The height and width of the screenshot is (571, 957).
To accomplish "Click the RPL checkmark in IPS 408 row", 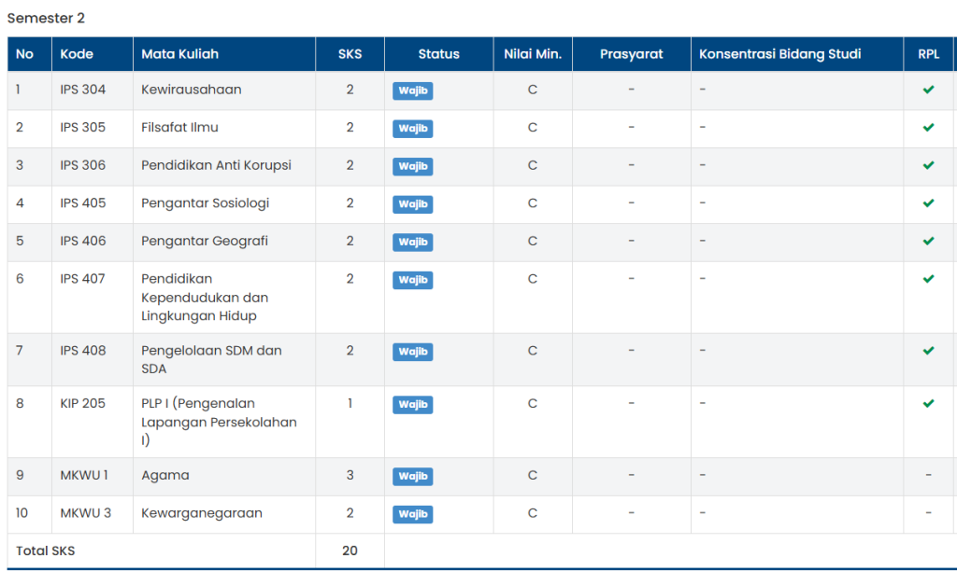I will (928, 351).
